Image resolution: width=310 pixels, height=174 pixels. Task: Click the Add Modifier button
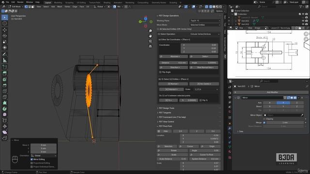tap(271, 92)
